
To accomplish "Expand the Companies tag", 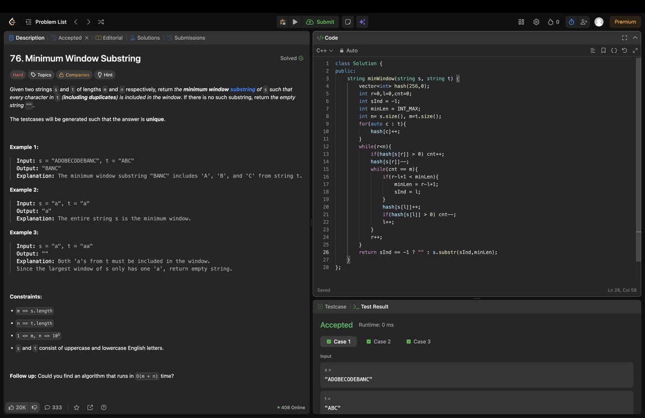I will [x=74, y=75].
